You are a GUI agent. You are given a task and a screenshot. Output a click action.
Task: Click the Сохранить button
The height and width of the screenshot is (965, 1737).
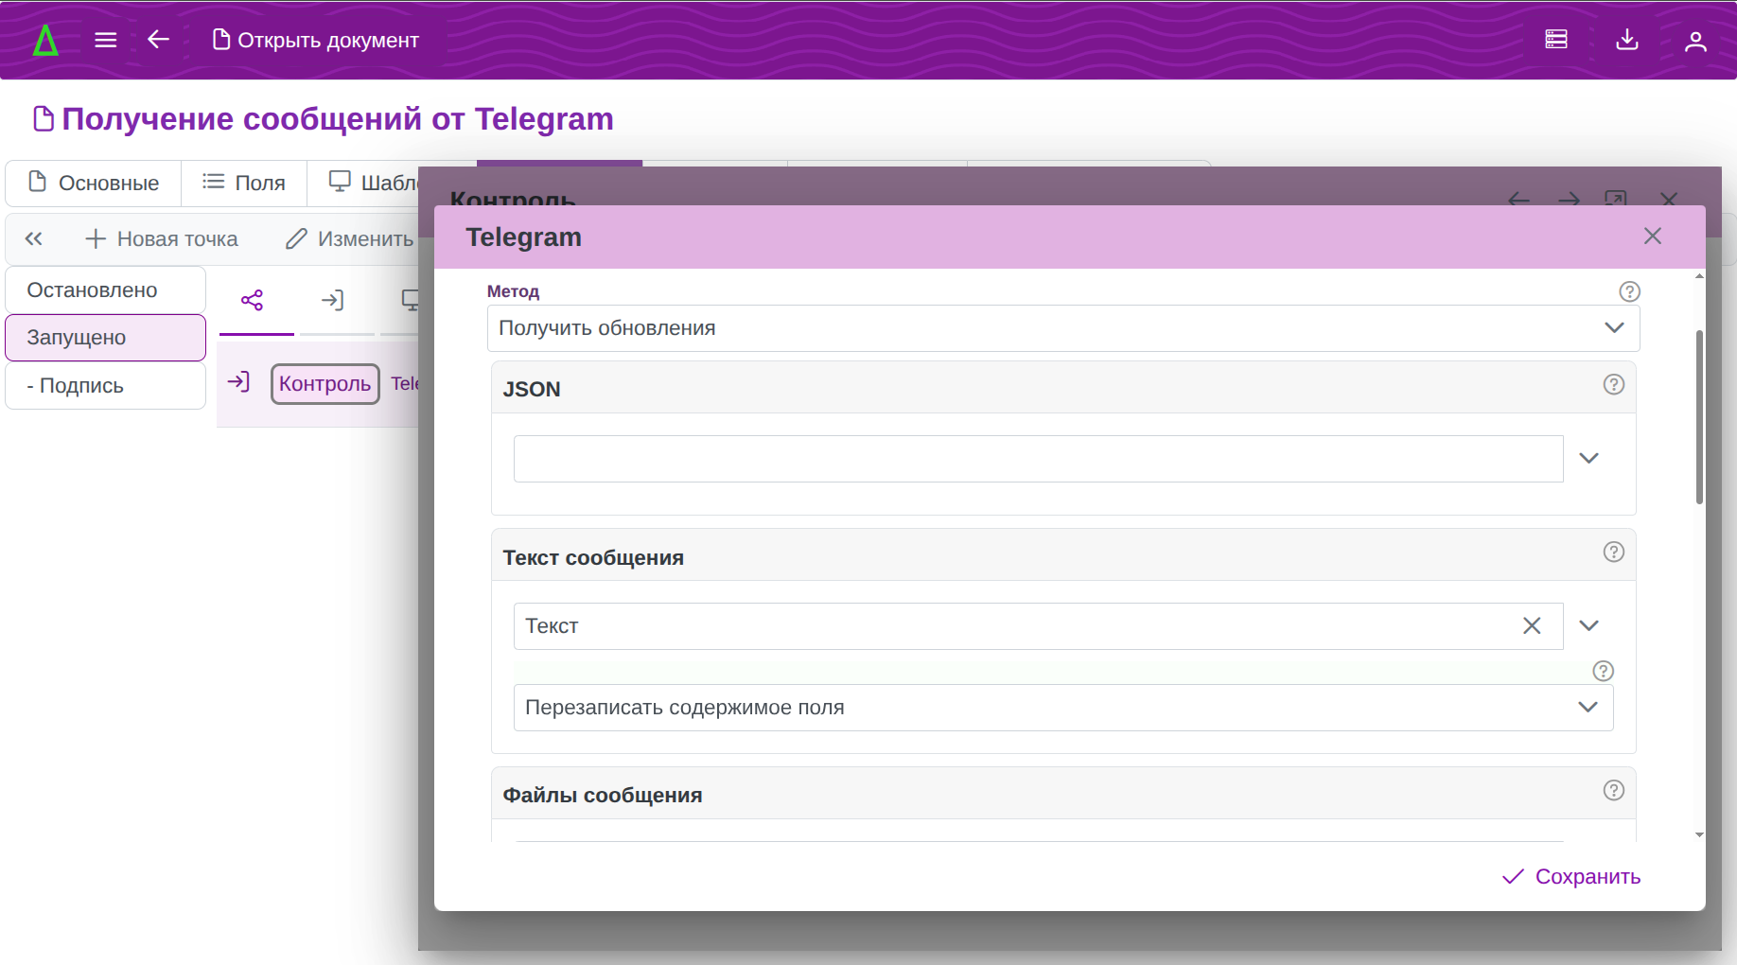coord(1571,877)
